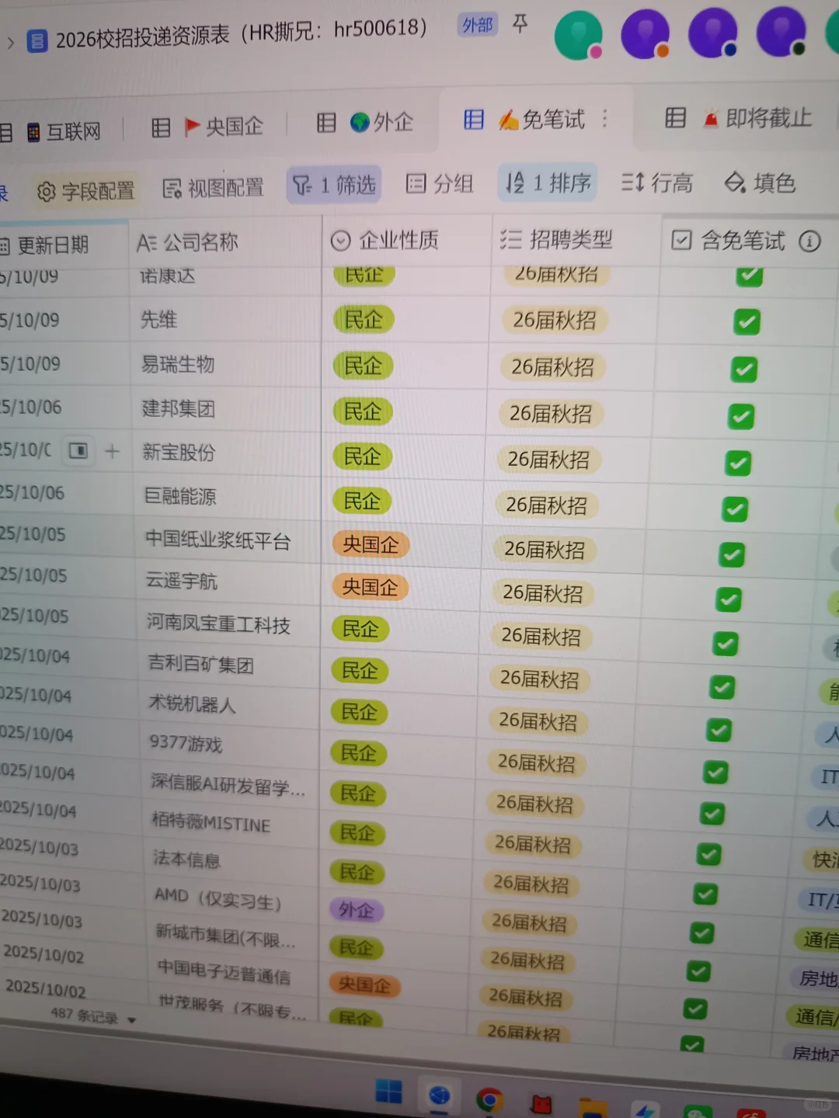Click the 26届秋招 tag for 云遥宇航

(x=542, y=594)
